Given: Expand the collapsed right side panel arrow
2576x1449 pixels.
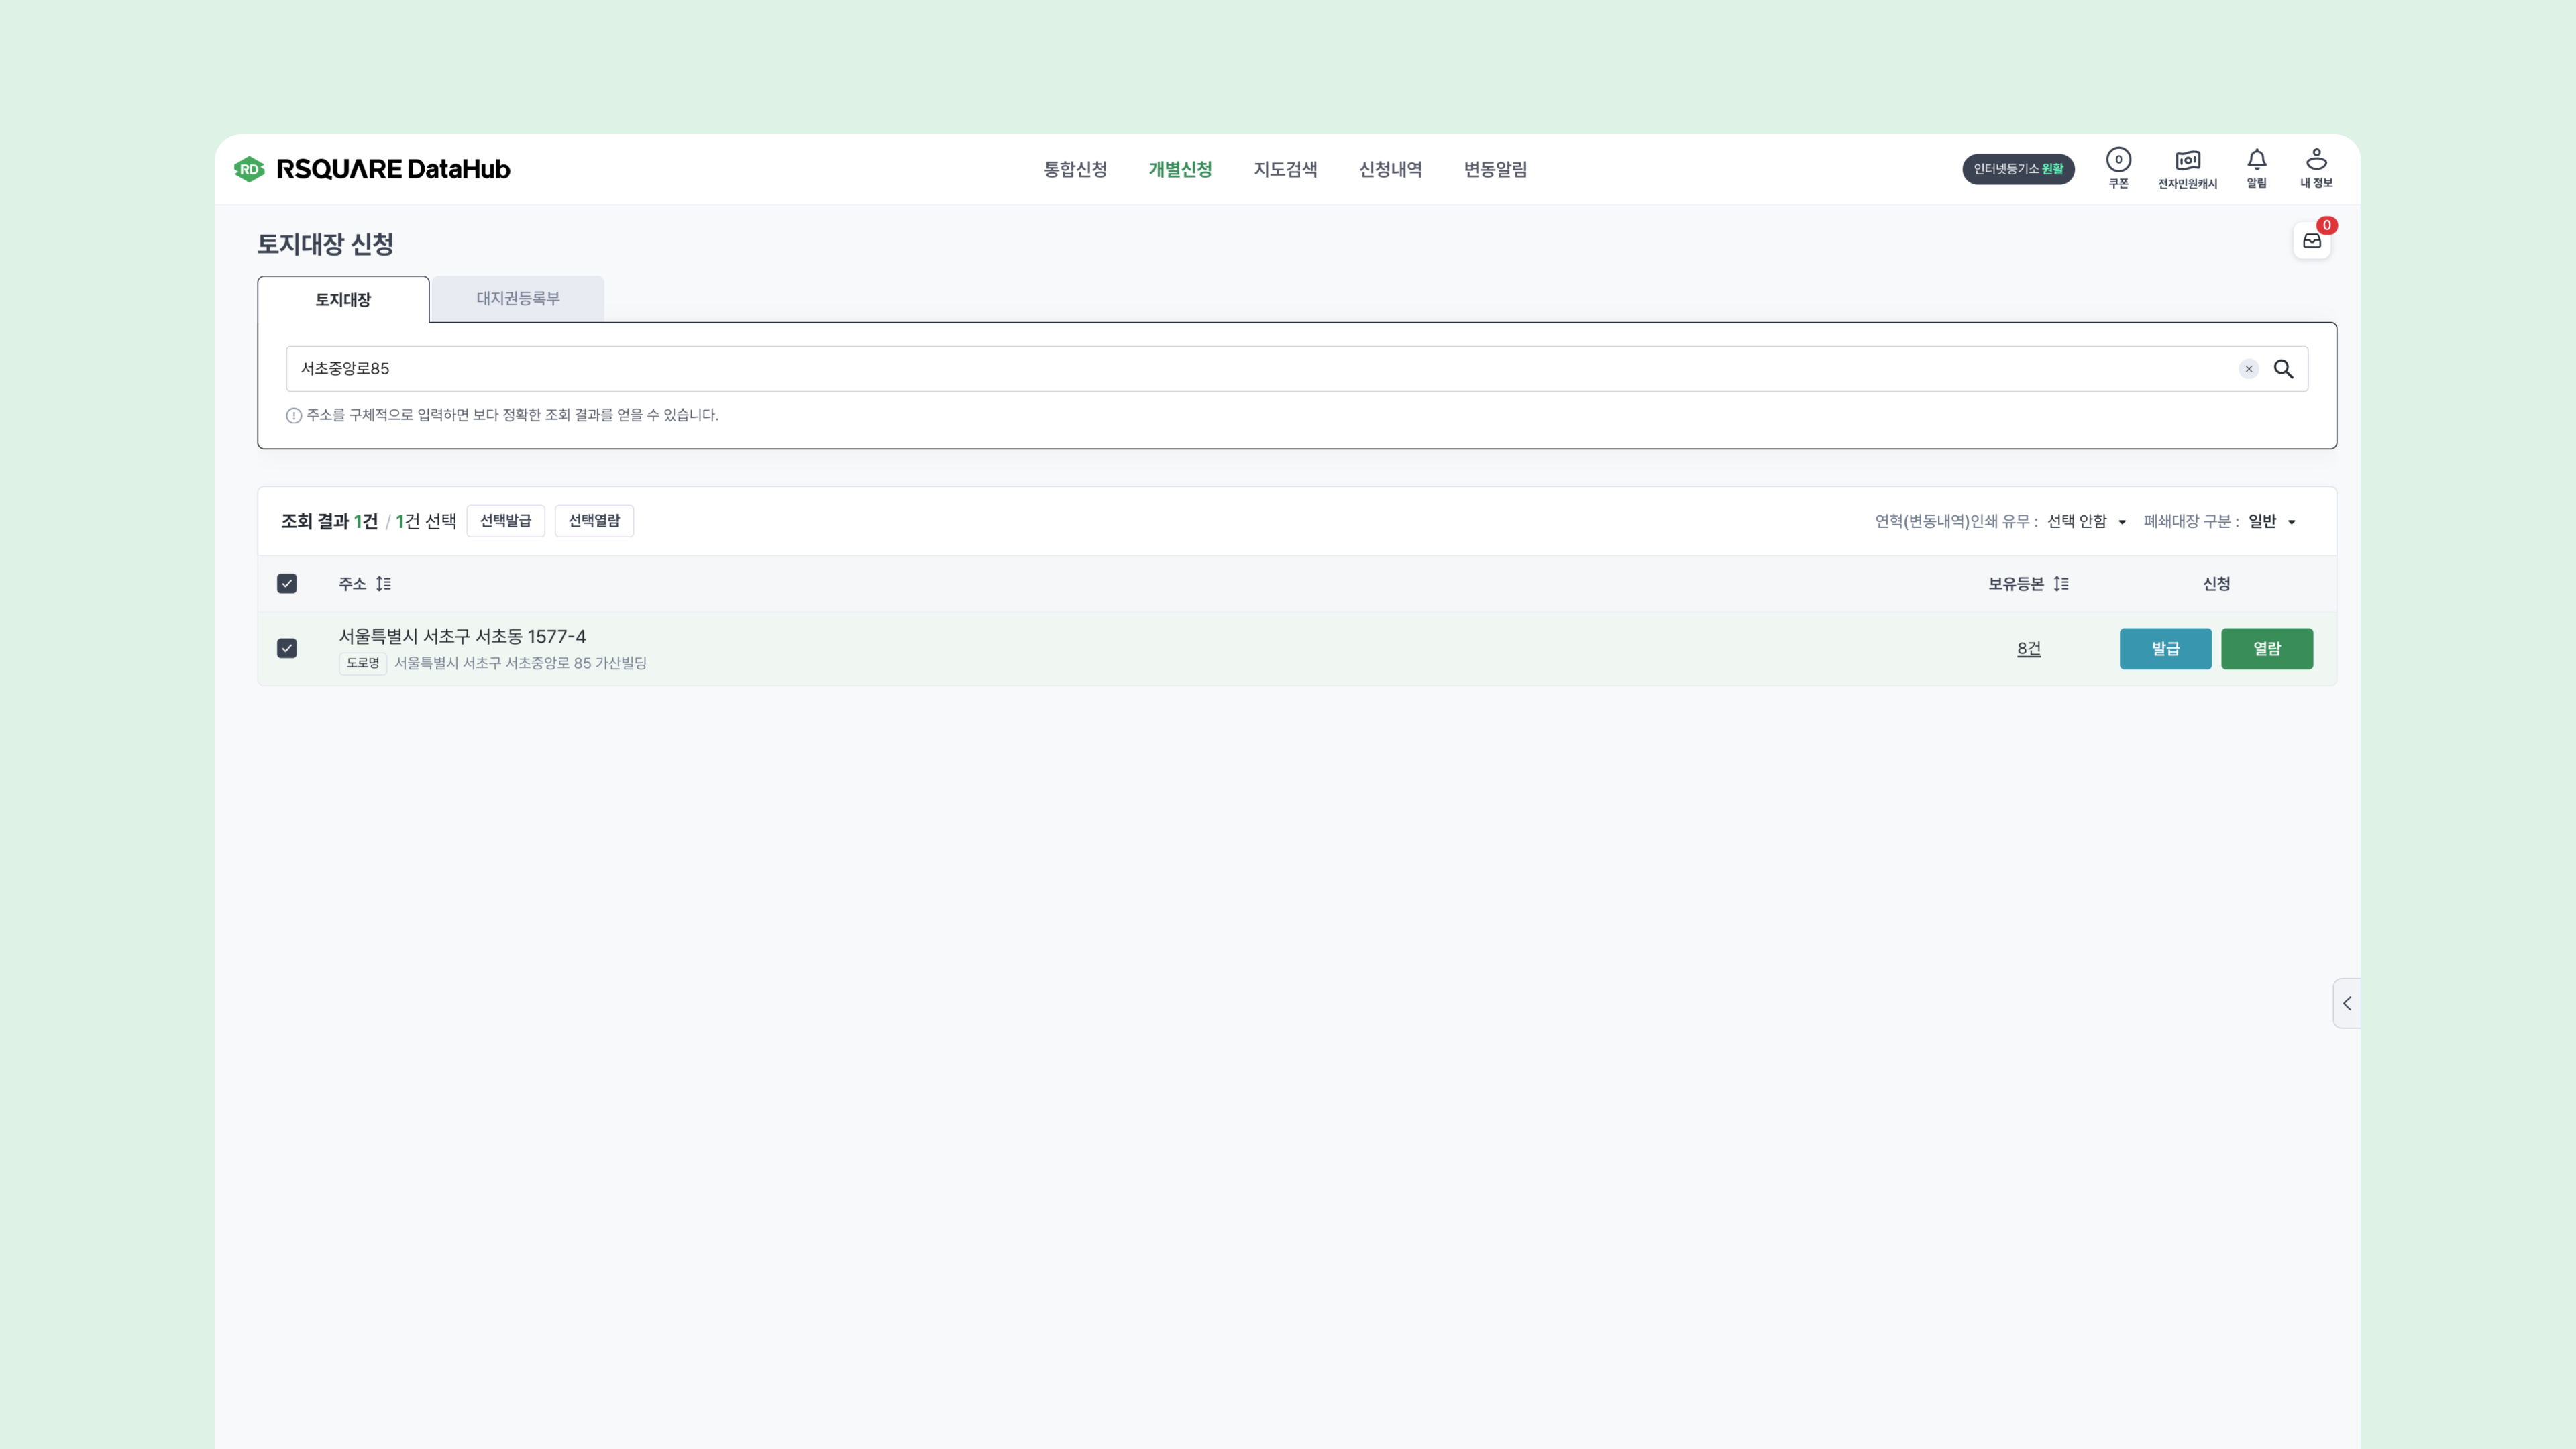Looking at the screenshot, I should click(x=2346, y=1003).
